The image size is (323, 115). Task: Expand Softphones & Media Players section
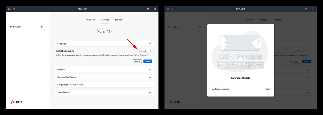tap(104, 85)
